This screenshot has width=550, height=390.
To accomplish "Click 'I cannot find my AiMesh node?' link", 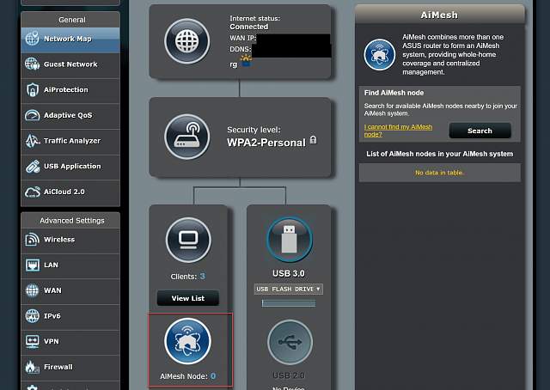I will coord(398,131).
